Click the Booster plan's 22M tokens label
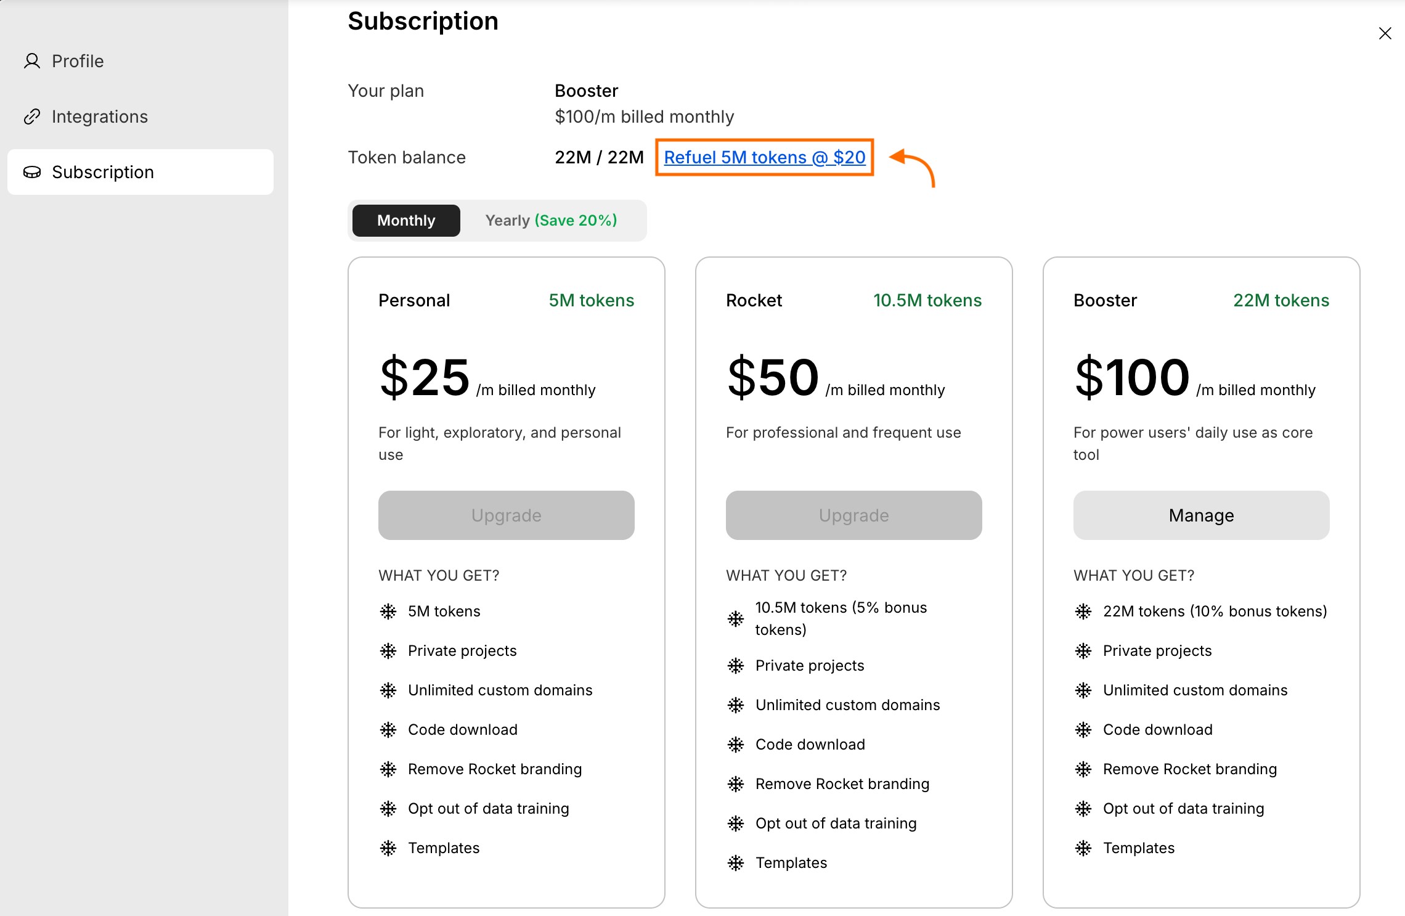 coord(1281,300)
